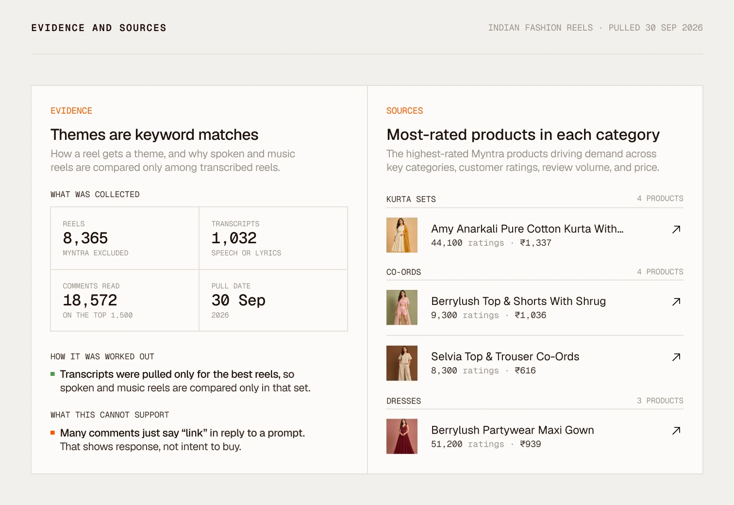This screenshot has height=505, width=734.
Task: Click the 'WHAT WAS COLLECTED' label
Action: 95,194
